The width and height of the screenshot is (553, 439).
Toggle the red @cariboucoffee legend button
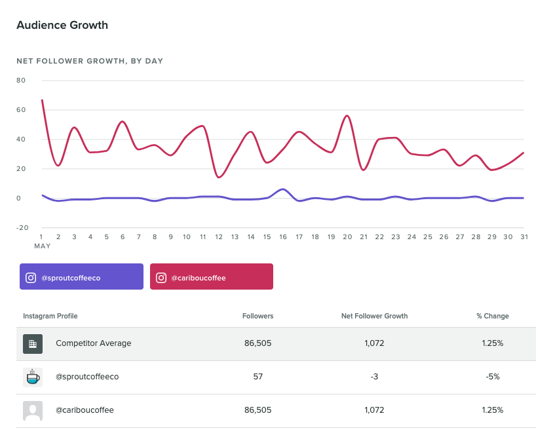pos(211,277)
